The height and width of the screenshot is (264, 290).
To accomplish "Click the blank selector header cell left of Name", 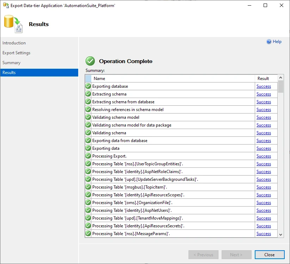I will click(x=88, y=79).
